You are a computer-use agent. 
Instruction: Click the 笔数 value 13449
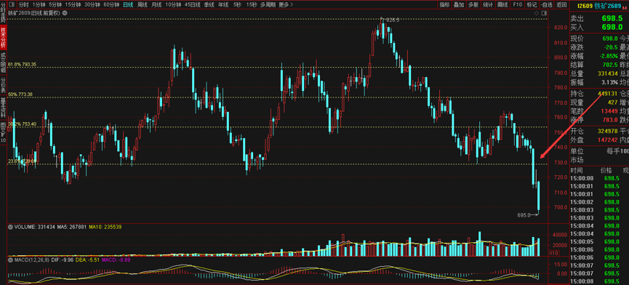pyautogui.click(x=609, y=111)
